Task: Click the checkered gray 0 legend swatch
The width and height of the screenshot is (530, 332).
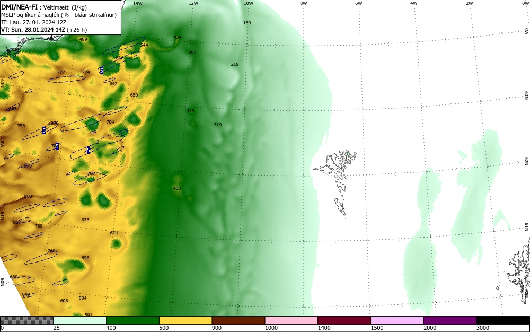Action: [26, 320]
